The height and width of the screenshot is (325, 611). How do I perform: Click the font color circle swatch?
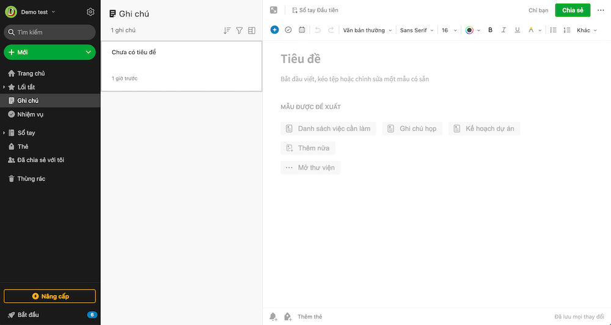click(x=469, y=30)
